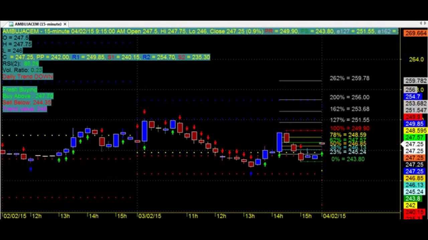Click the '162% = 253.68' Fibonacci label
This screenshot has width=428, height=240.
[x=349, y=109]
